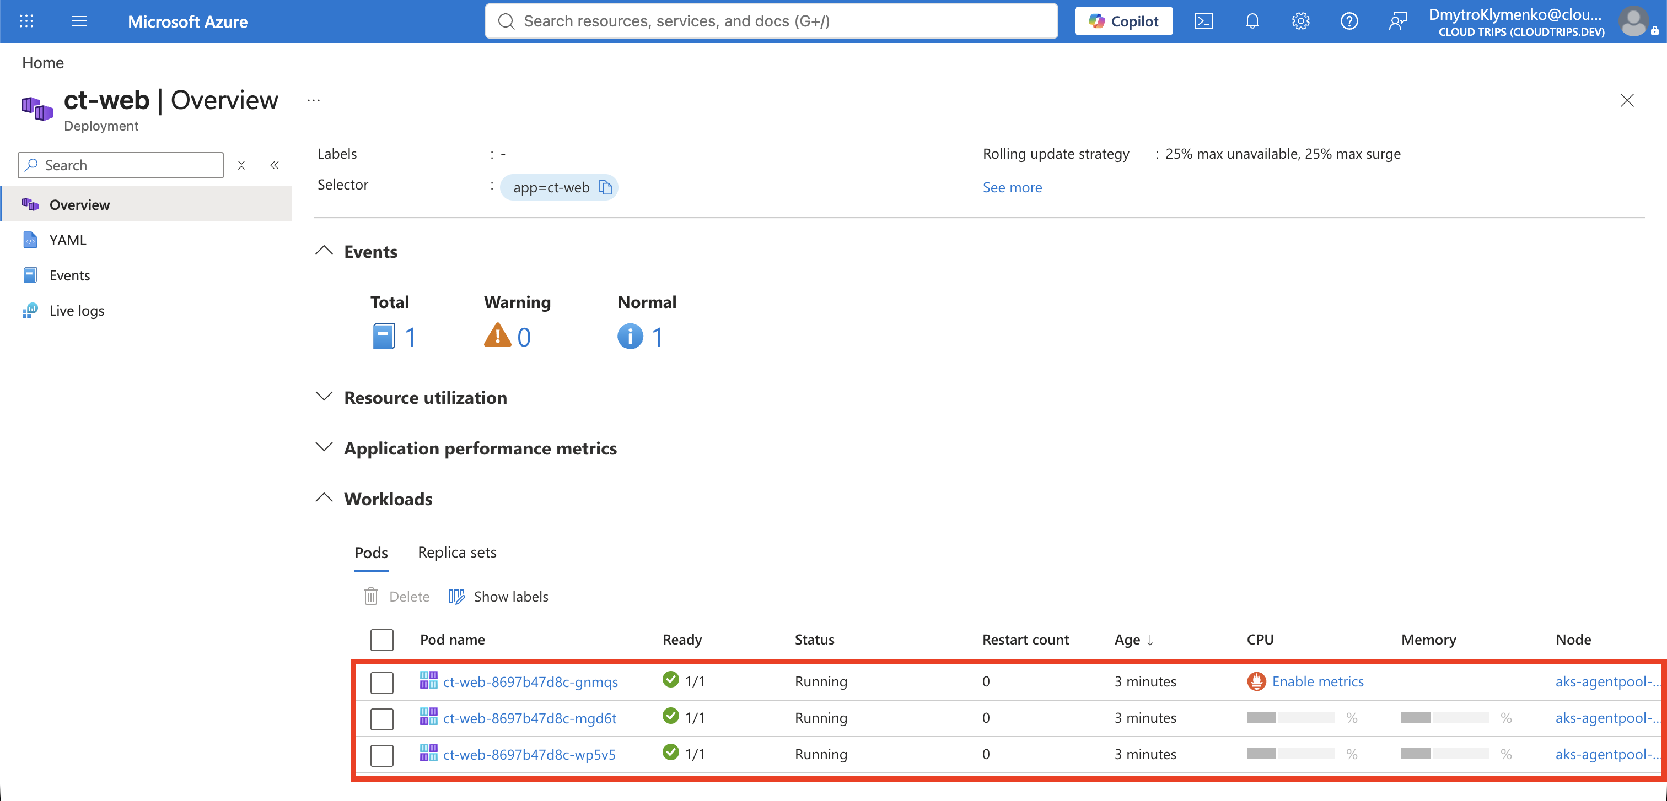The image size is (1667, 801).
Task: Open the help question mark menu
Action: pos(1349,21)
